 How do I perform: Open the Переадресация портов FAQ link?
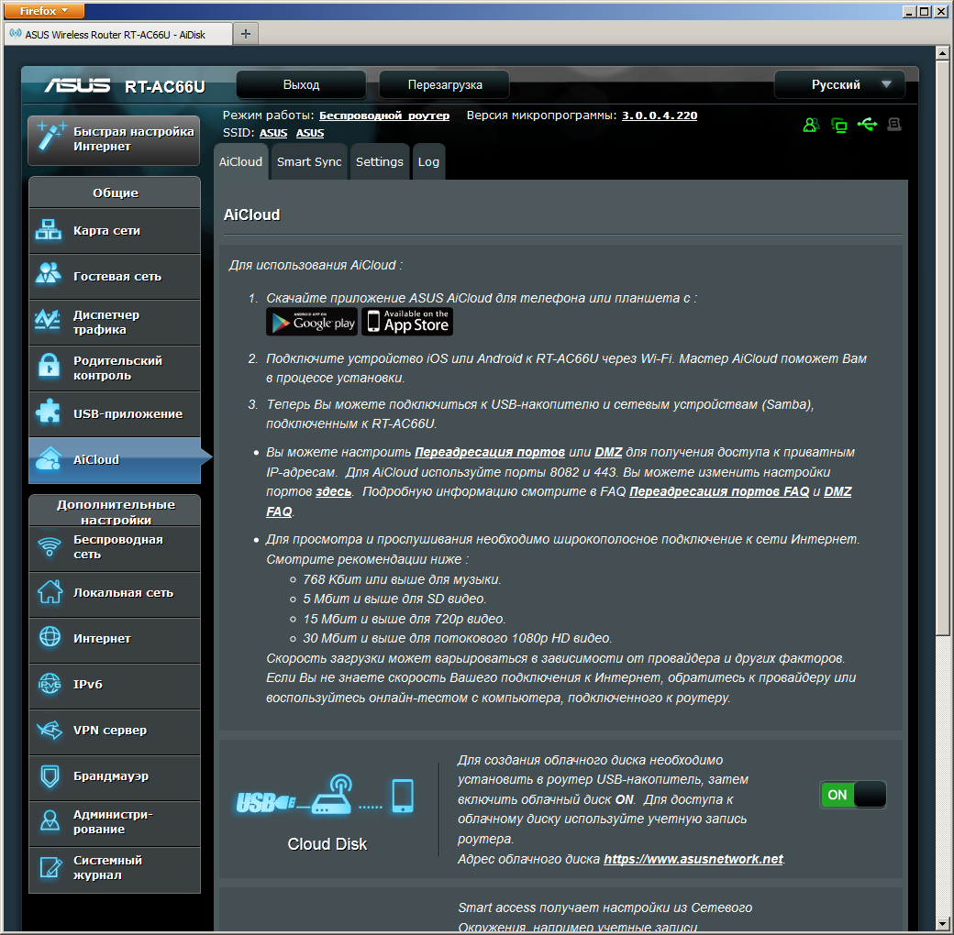coord(719,492)
